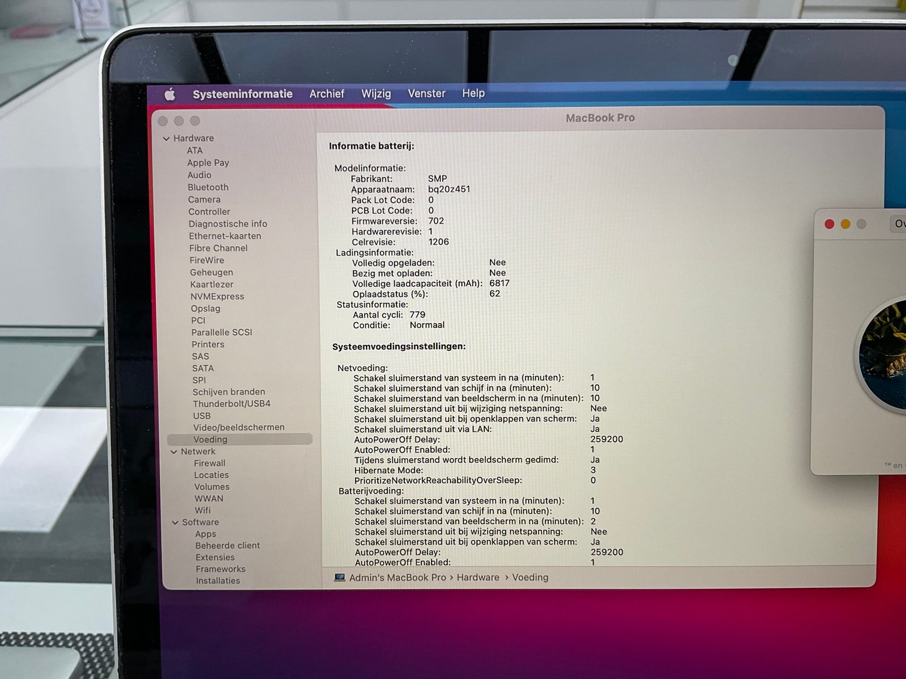906x679 pixels.
Task: Select Camera in the sidebar
Action: coord(204,200)
